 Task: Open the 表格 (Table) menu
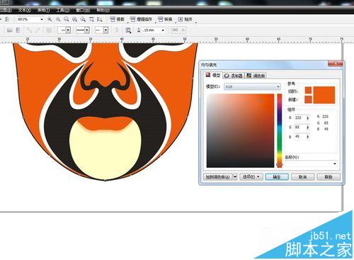[44, 10]
